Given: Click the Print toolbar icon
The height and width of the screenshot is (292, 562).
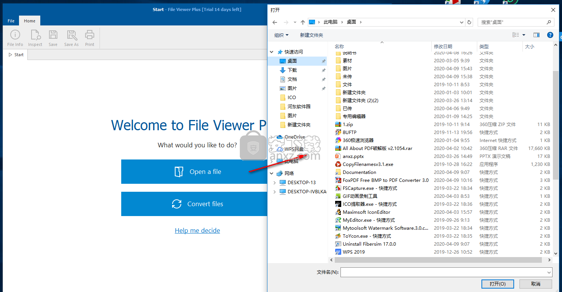Looking at the screenshot, I should [90, 38].
